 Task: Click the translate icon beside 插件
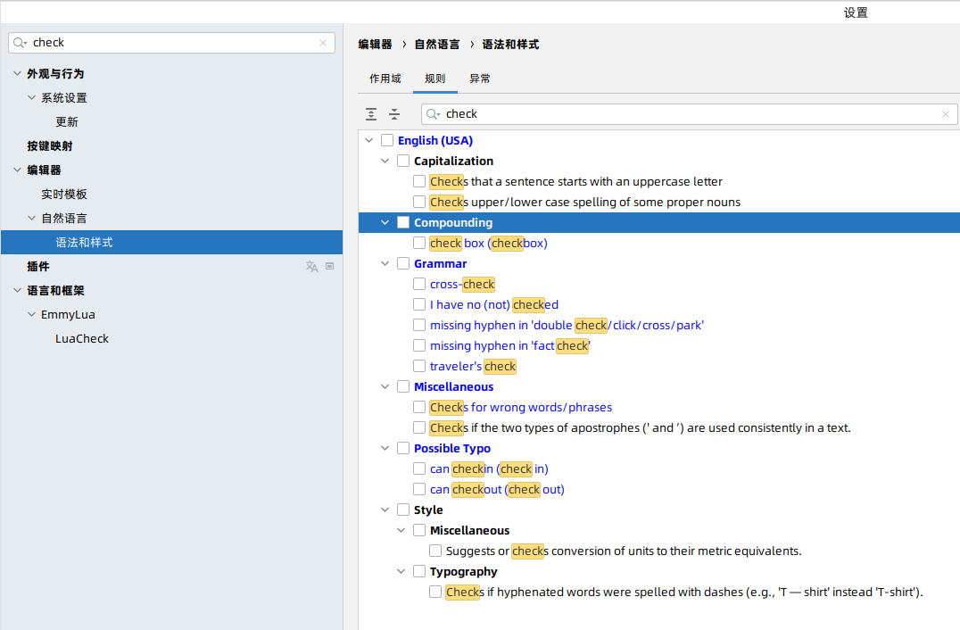click(311, 267)
